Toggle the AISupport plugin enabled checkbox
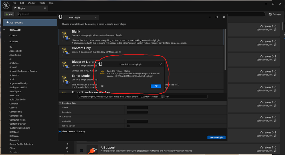285x155 pixels. pos(81,150)
